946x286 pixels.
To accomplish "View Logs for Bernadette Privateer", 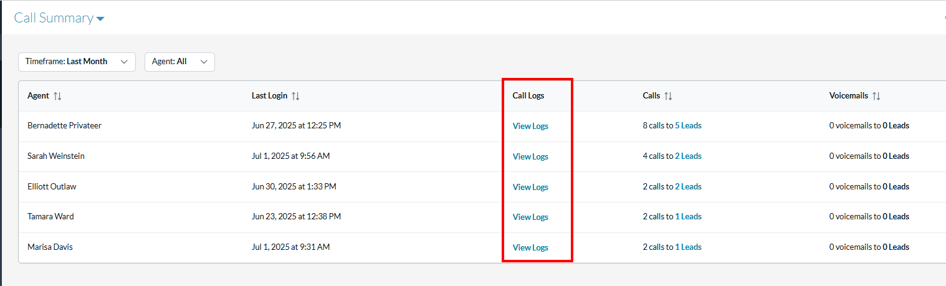I will coord(530,126).
